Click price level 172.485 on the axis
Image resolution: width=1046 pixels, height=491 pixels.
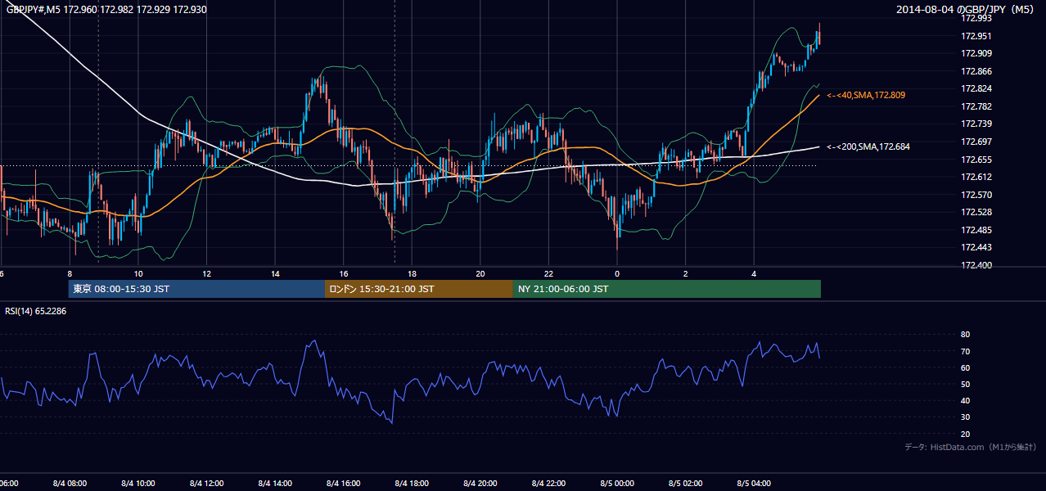[976, 230]
